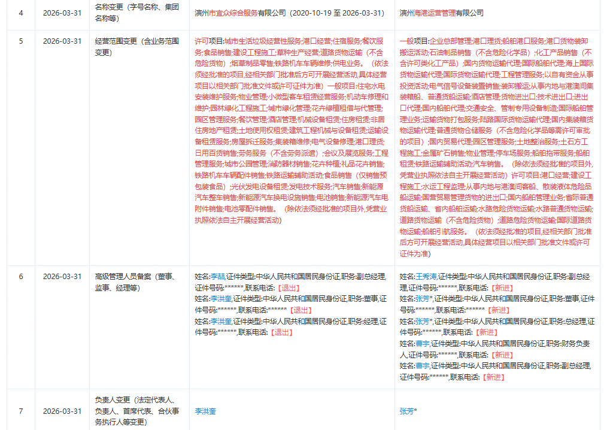Open 张芳 link in row 7 负责人变更
Image resolution: width=607 pixels, height=430 pixels.
click(408, 411)
